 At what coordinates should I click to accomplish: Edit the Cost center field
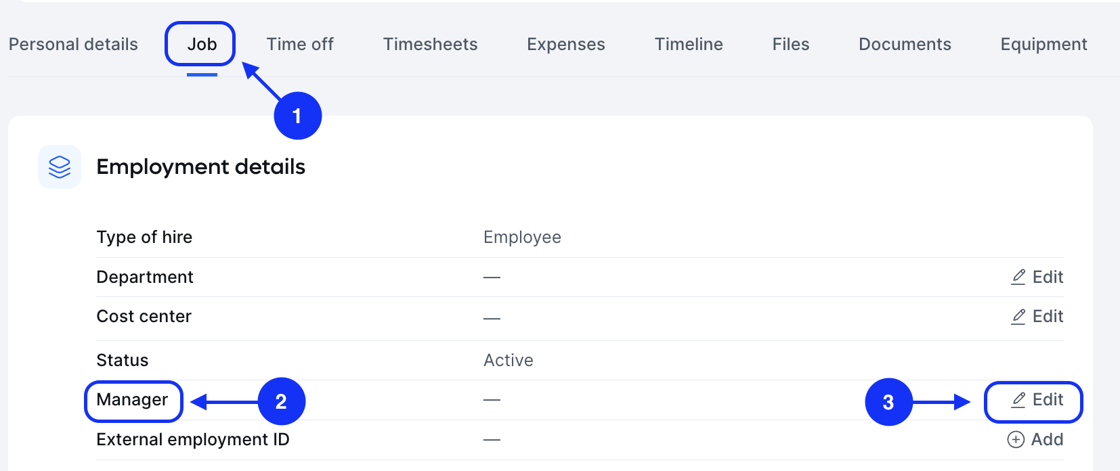click(1037, 316)
